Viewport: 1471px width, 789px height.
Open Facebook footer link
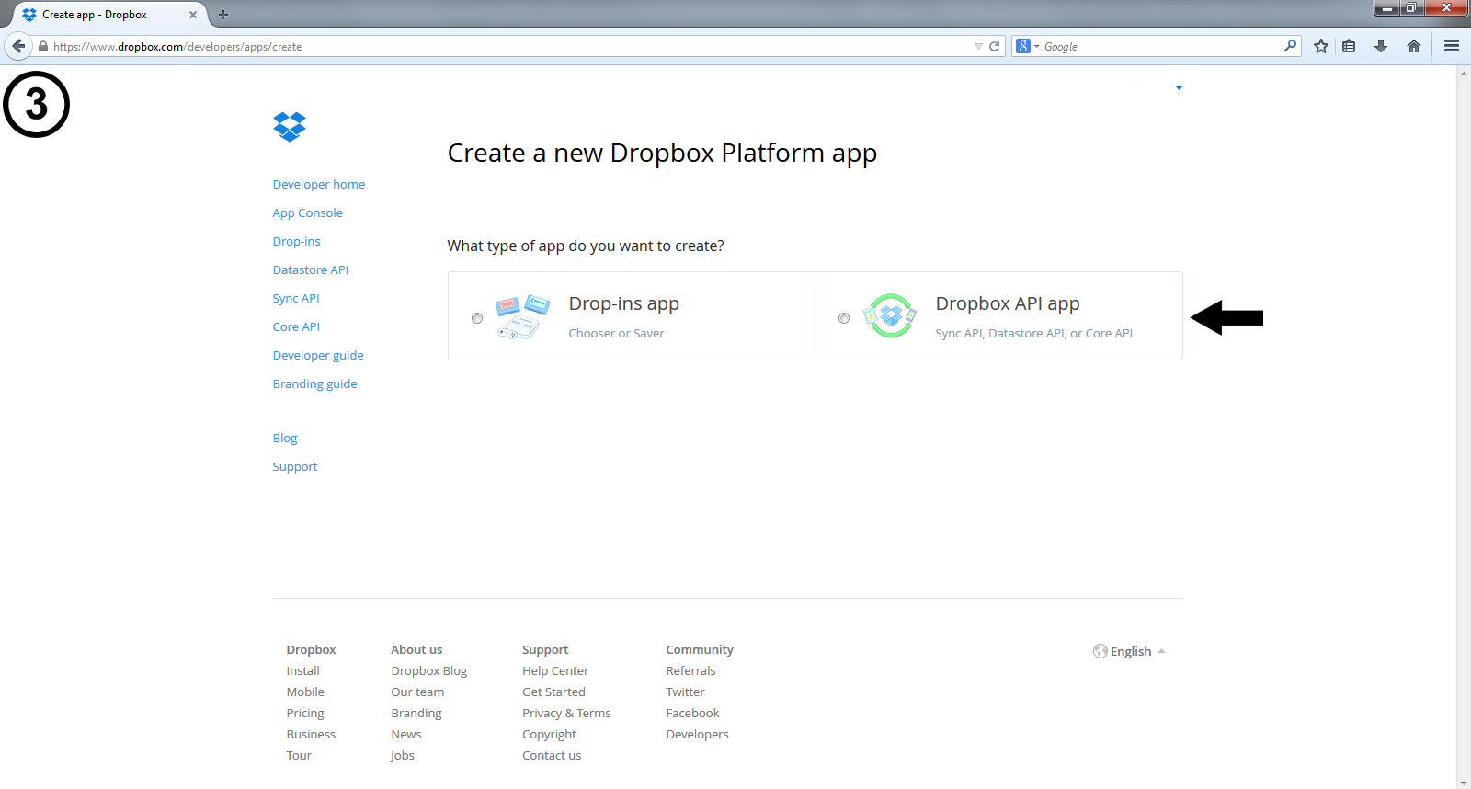click(x=692, y=713)
